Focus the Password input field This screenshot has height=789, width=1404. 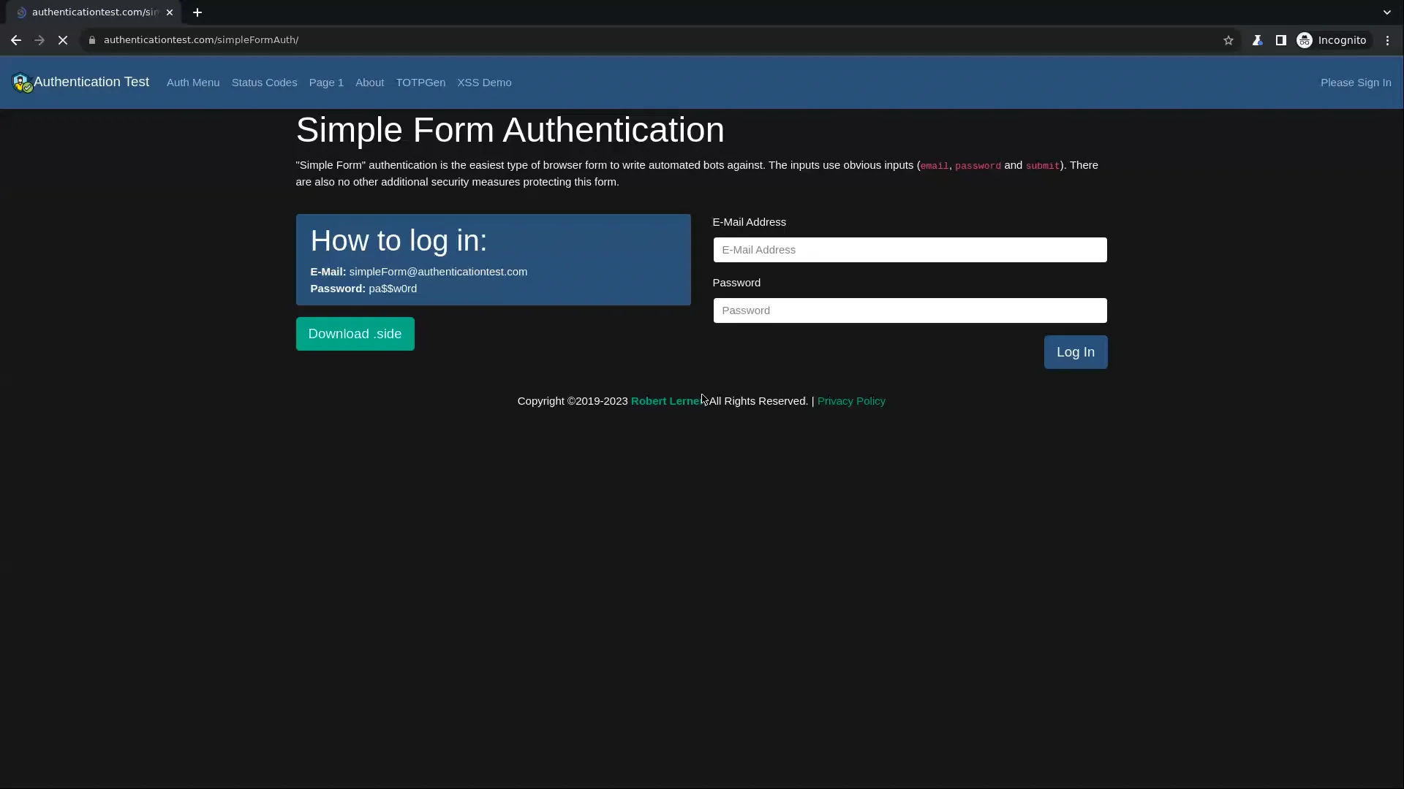(x=910, y=310)
